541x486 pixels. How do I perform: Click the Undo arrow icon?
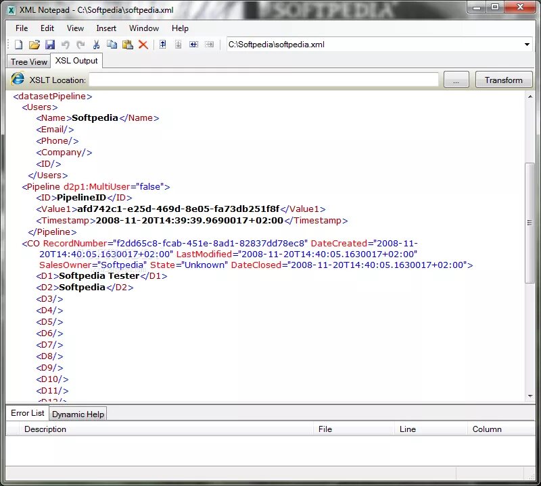pos(65,45)
